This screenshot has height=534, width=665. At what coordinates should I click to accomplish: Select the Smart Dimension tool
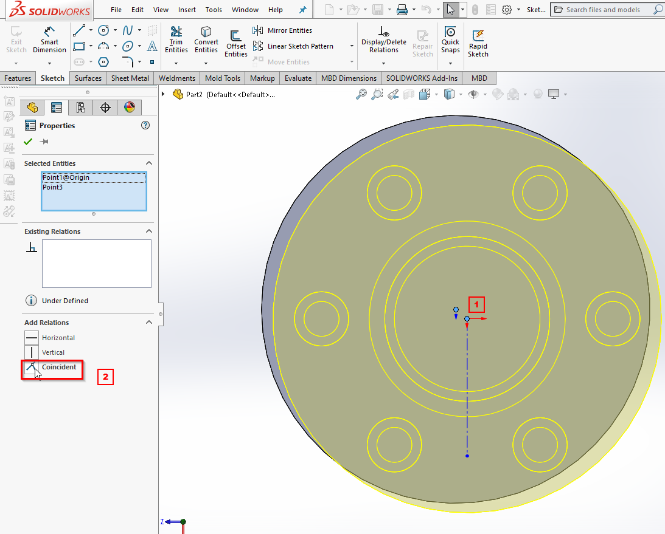click(49, 40)
